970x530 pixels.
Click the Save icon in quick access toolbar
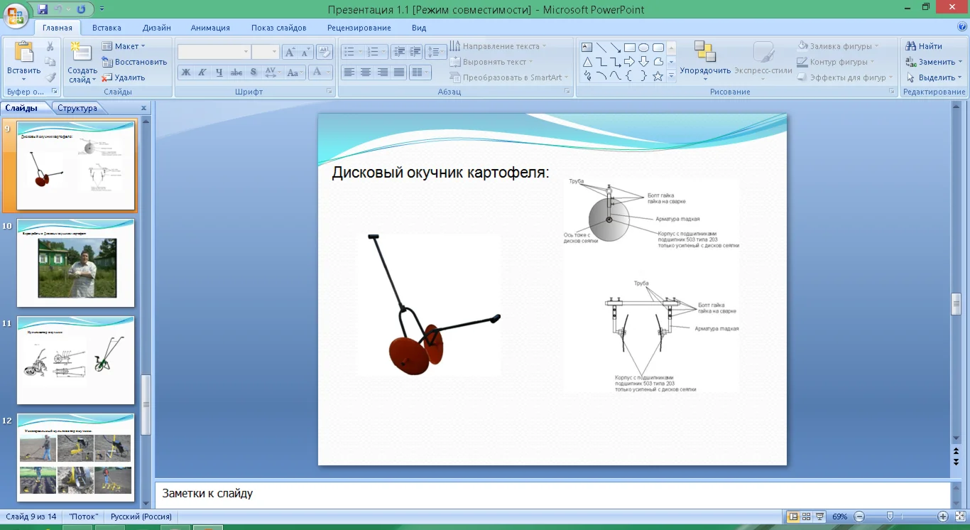point(43,9)
